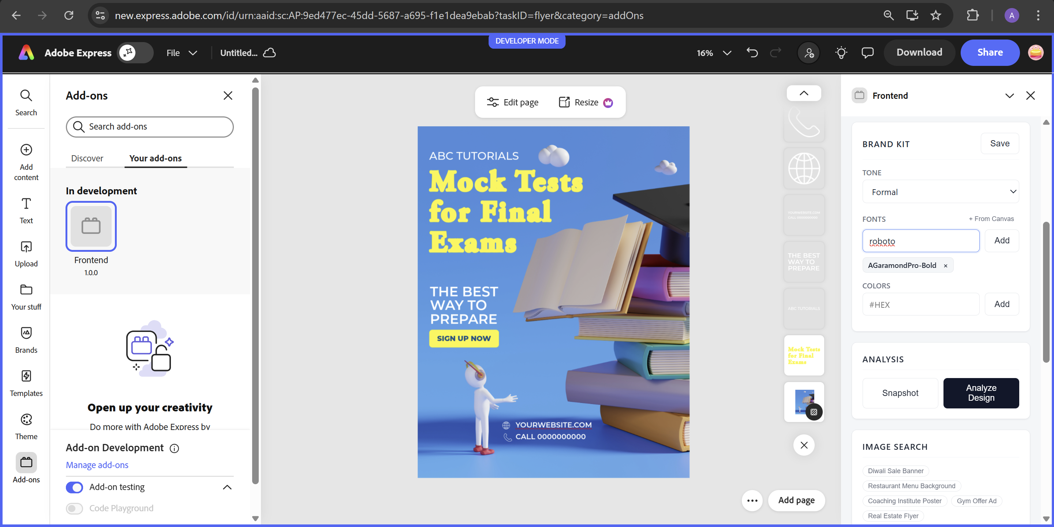Screen dimensions: 1054x527
Task: Enable the Code Playground toggle
Action: tap(74, 508)
